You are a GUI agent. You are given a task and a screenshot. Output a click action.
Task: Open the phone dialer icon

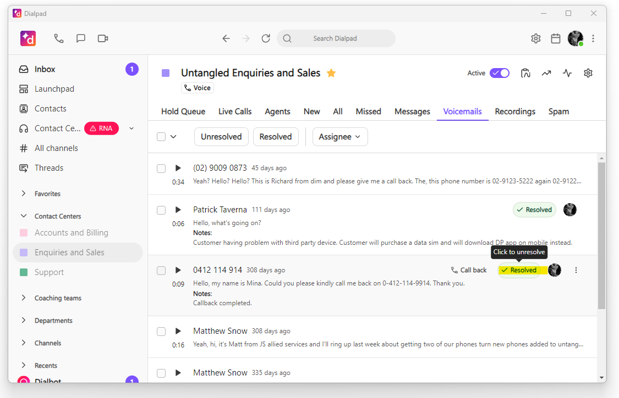coord(59,38)
